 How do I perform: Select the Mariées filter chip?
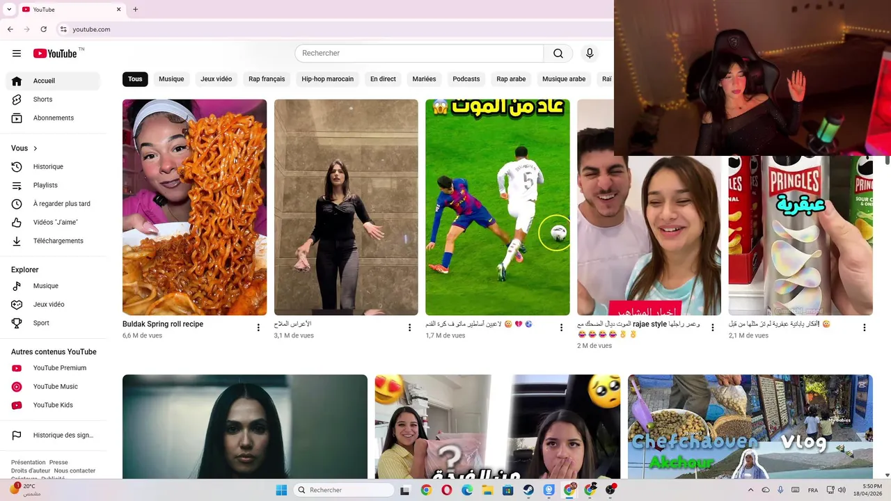click(x=424, y=79)
